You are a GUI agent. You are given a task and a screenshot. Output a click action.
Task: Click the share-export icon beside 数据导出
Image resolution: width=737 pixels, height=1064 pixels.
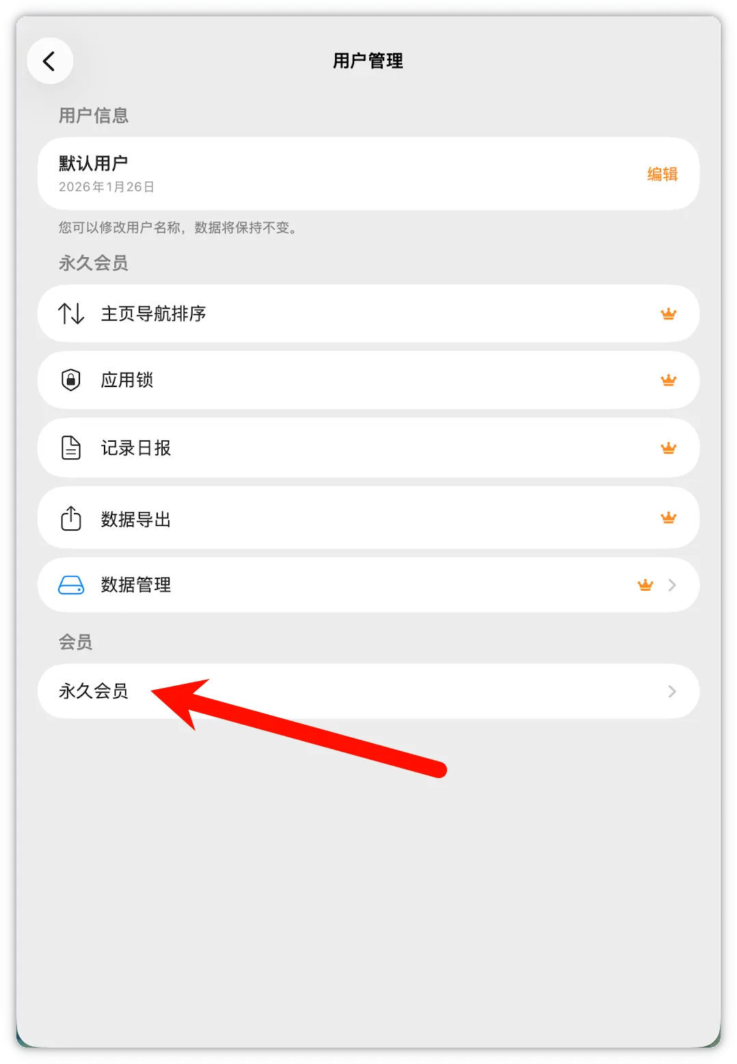(71, 518)
